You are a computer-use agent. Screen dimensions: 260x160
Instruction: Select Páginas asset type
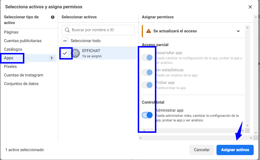tap(11, 32)
